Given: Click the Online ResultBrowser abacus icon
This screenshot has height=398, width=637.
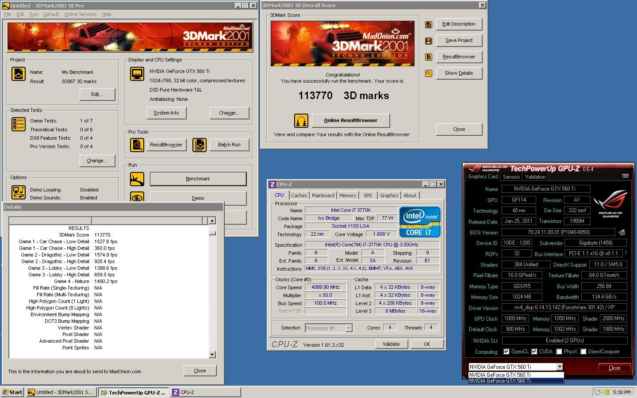Looking at the screenshot, I should click(301, 120).
